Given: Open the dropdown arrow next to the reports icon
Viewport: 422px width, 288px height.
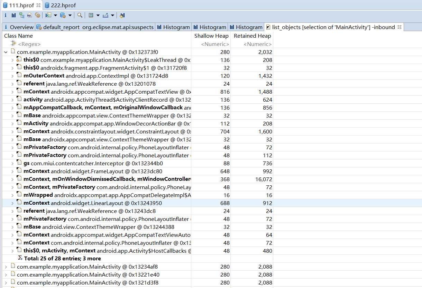Looking at the screenshot, I should point(55,15).
